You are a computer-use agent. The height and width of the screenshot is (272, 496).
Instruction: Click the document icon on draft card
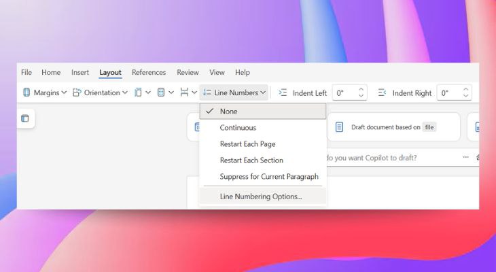(x=339, y=127)
